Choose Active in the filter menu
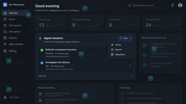The width and height of the screenshot is (186, 104). pos(121,45)
